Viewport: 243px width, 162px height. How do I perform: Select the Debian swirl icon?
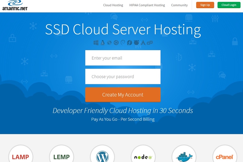[123, 43]
